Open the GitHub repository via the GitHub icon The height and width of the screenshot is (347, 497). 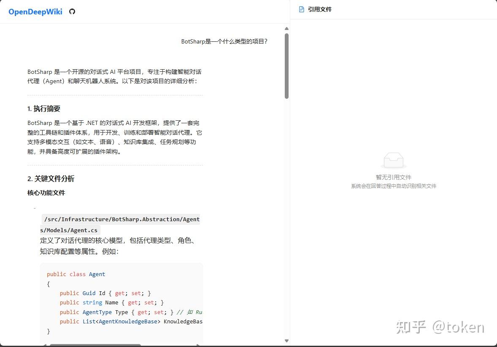(72, 12)
